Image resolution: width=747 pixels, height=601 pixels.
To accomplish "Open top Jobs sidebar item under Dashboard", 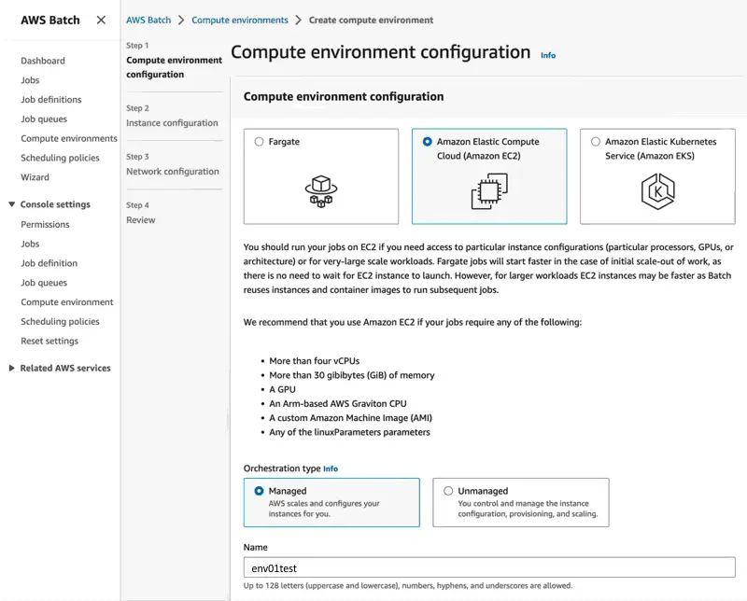I will tap(30, 80).
